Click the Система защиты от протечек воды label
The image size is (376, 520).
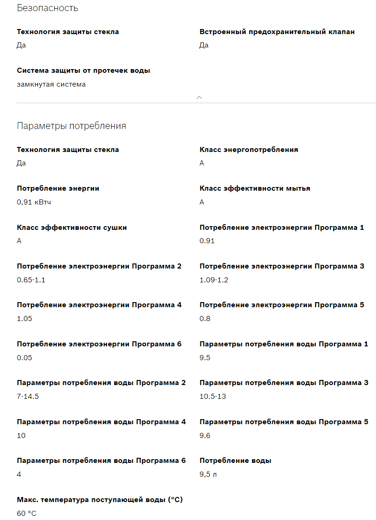click(x=83, y=70)
